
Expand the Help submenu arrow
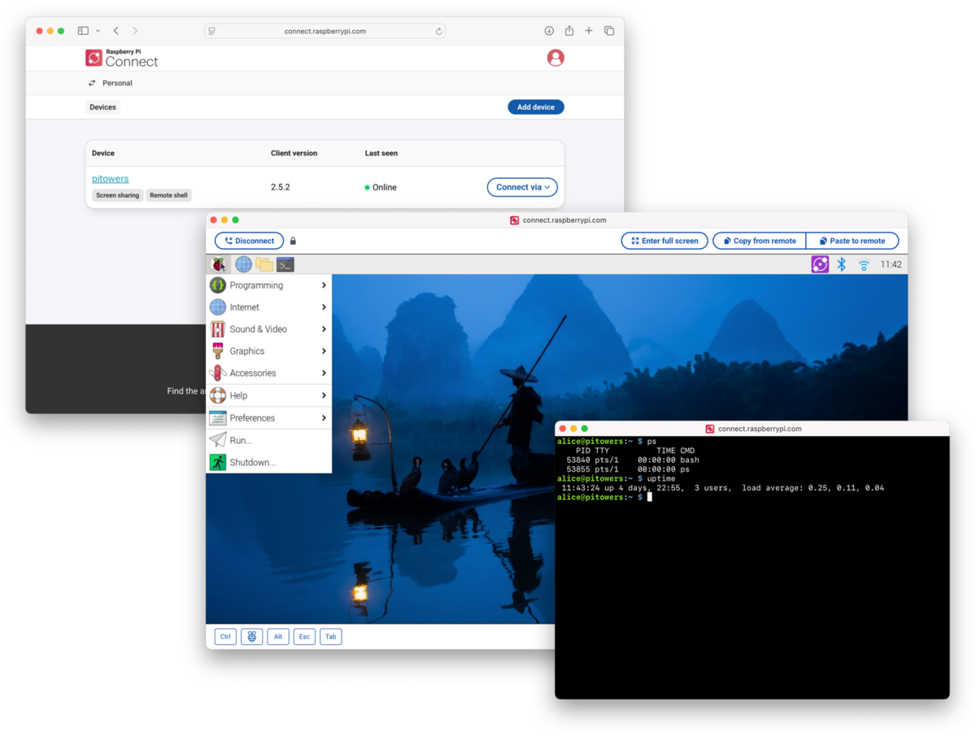pyautogui.click(x=324, y=395)
